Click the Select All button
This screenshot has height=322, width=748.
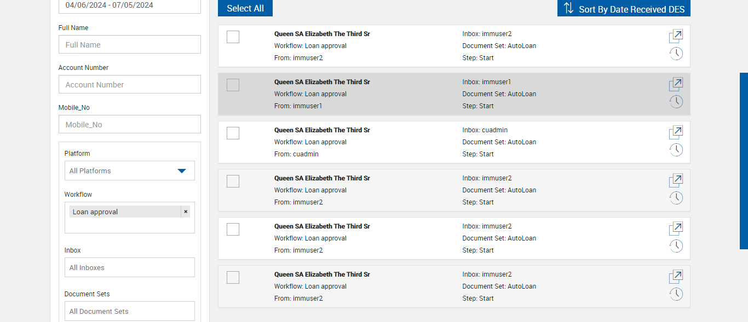(245, 8)
